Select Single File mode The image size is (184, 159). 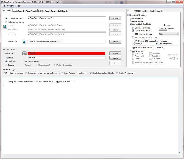coord(6,61)
